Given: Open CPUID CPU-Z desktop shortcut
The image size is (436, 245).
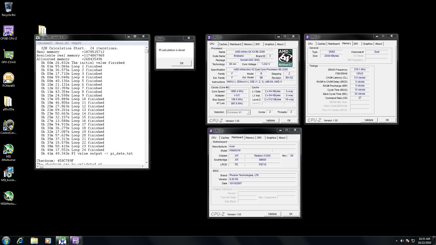Looking at the screenshot, I should pyautogui.click(x=8, y=32).
